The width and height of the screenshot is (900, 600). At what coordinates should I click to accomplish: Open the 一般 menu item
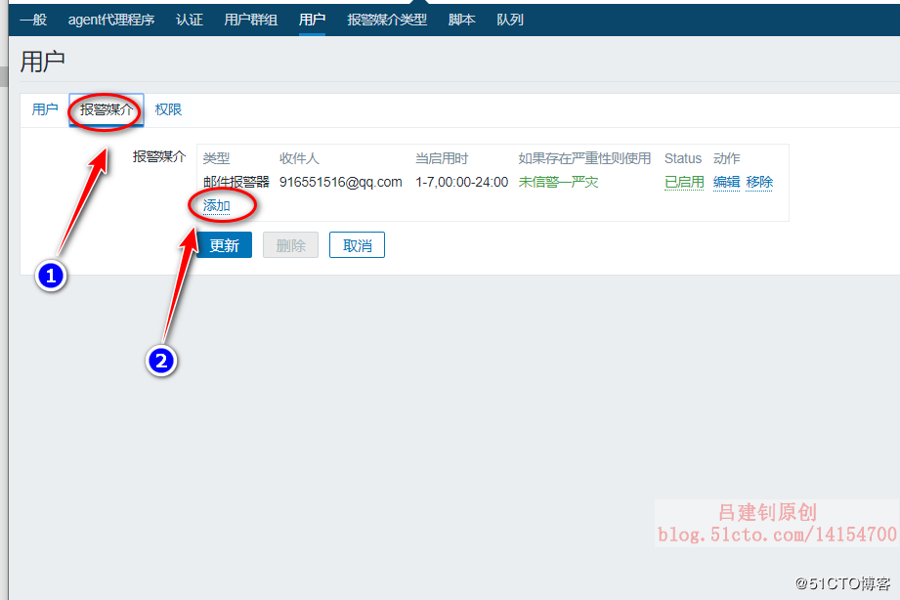tap(33, 20)
